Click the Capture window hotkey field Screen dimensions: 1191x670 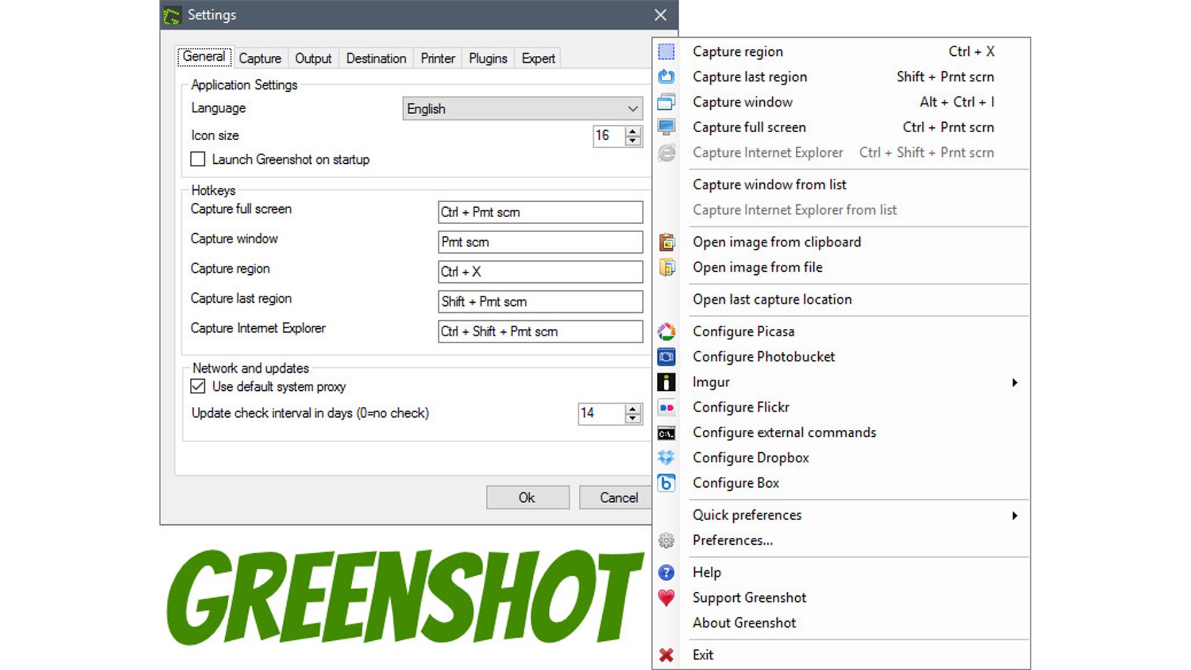pyautogui.click(x=540, y=242)
